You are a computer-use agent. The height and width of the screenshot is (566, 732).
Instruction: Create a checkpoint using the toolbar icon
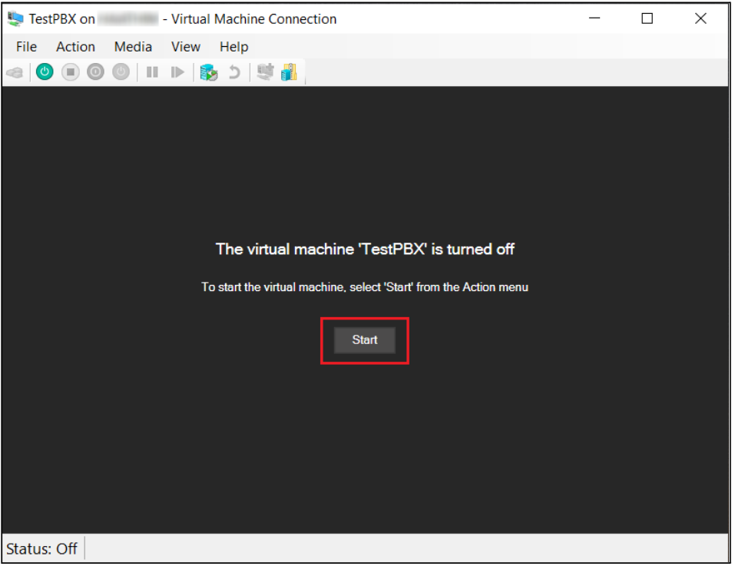coord(208,72)
